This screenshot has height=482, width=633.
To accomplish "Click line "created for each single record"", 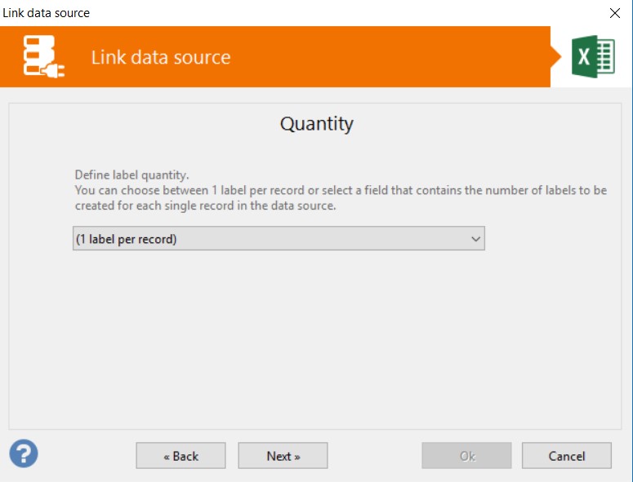I will point(205,206).
